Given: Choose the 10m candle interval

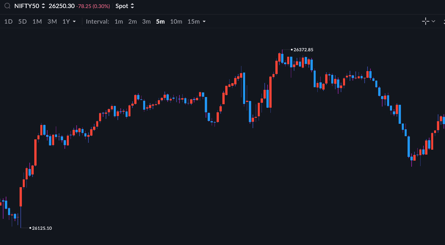Looking at the screenshot, I should 176,22.
